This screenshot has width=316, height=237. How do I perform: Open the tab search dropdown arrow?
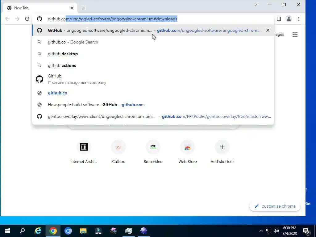tap(256, 5)
